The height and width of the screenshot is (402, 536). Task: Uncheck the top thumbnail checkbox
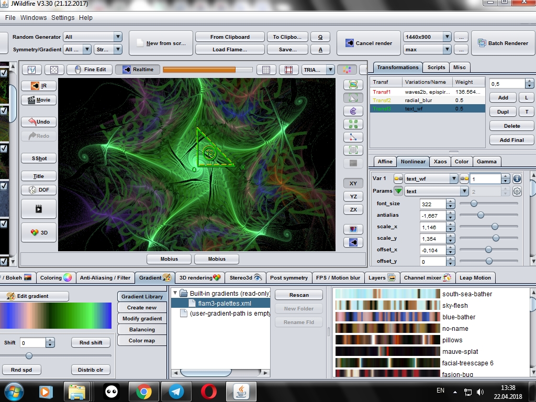(4, 73)
